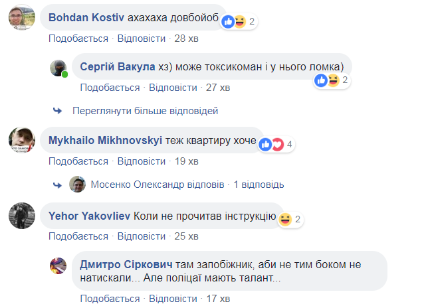Toggle Подобається on Сергій Вакула's reply
Screen dimensions: 424x306
[x=110, y=88]
